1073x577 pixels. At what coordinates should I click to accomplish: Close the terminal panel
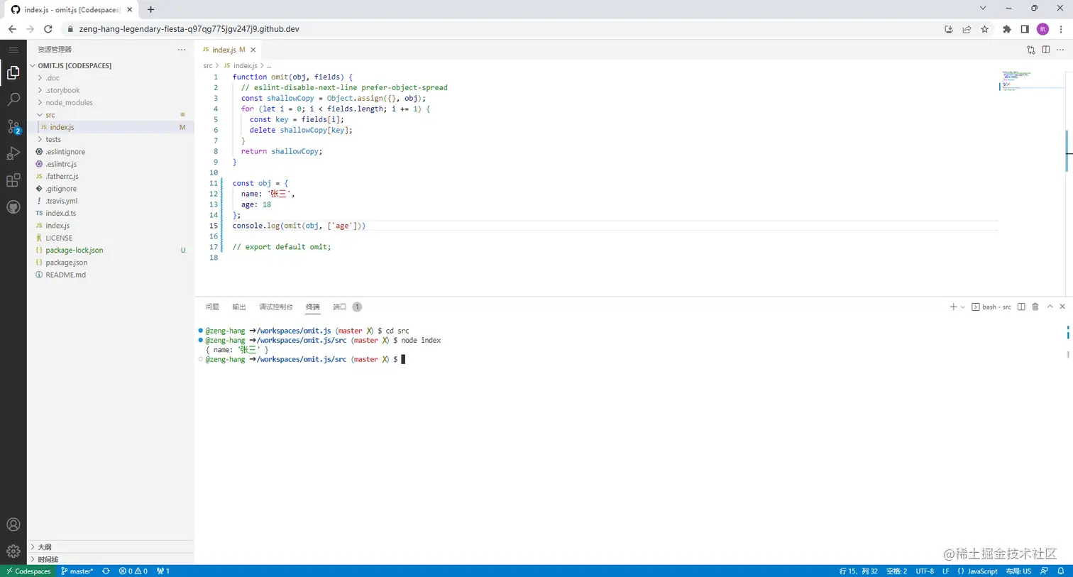[x=1062, y=307]
